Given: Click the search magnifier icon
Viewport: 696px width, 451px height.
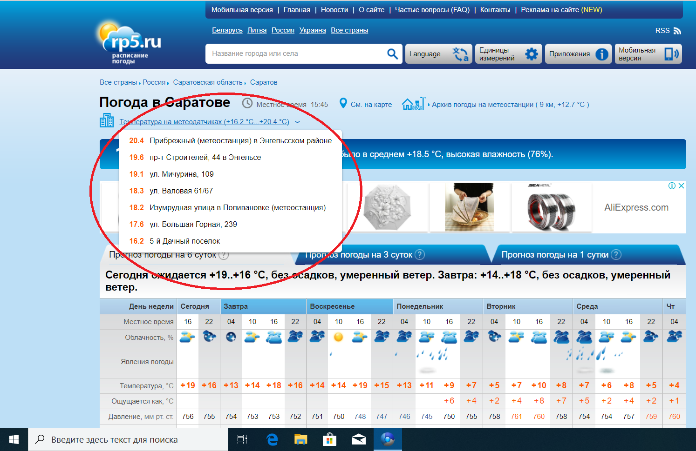Looking at the screenshot, I should (392, 54).
